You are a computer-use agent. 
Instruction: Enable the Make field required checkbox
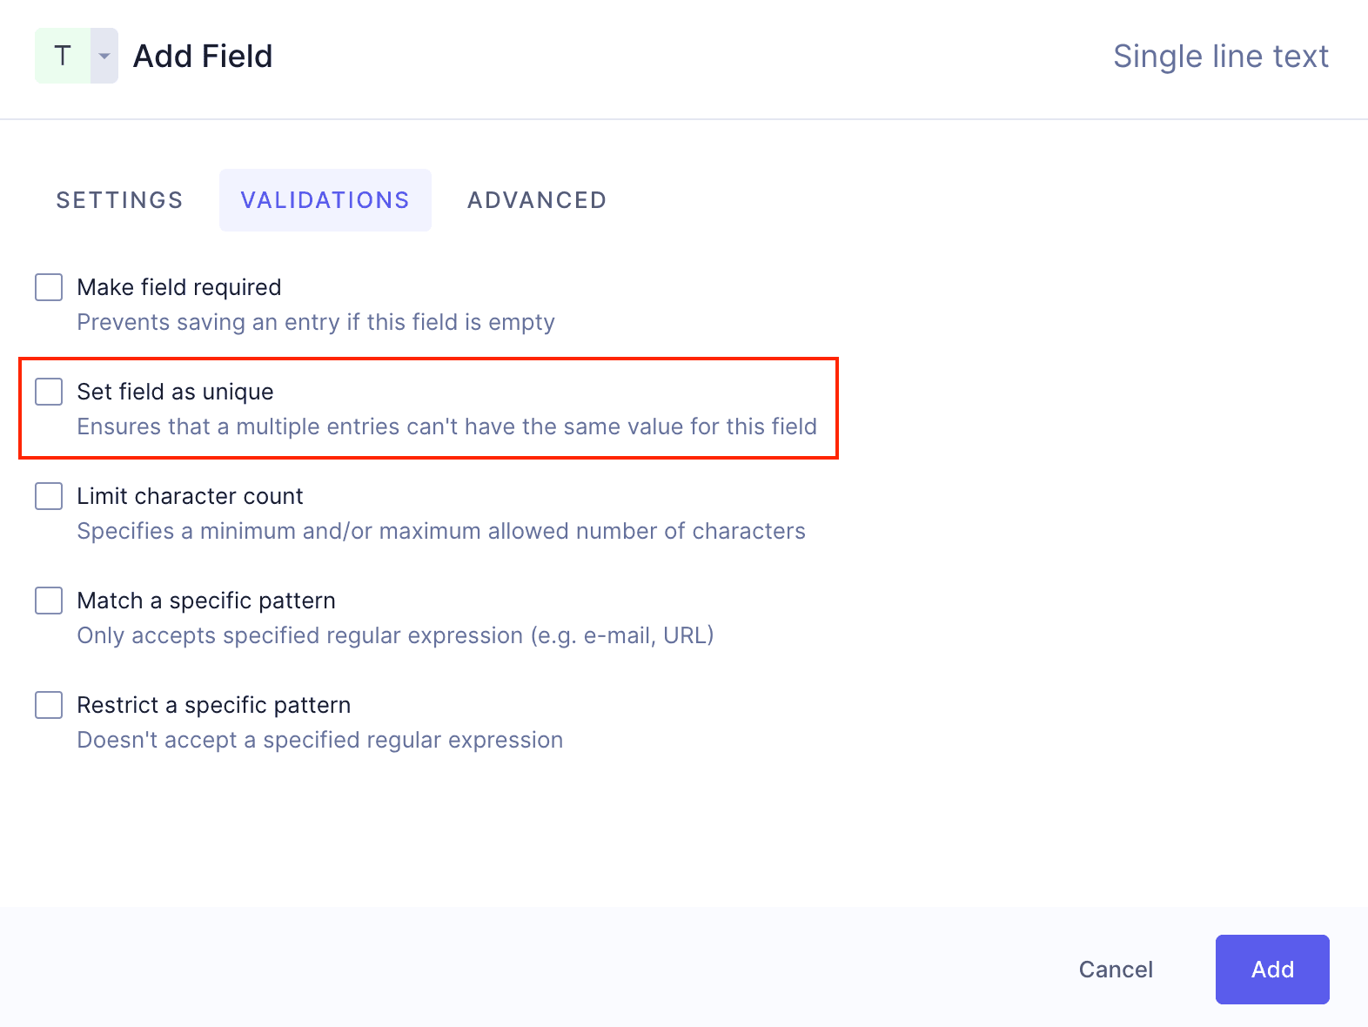click(48, 287)
